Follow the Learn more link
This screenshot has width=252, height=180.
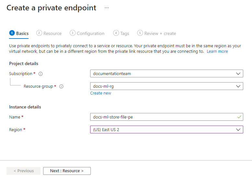coord(217,51)
